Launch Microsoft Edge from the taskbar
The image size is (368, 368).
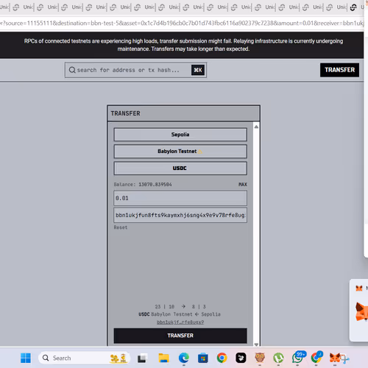tap(184, 358)
